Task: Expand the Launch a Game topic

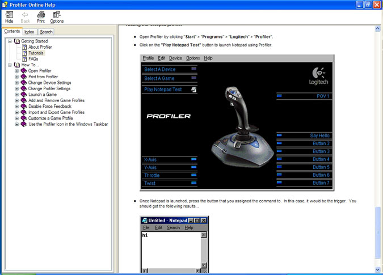Action: (17, 95)
